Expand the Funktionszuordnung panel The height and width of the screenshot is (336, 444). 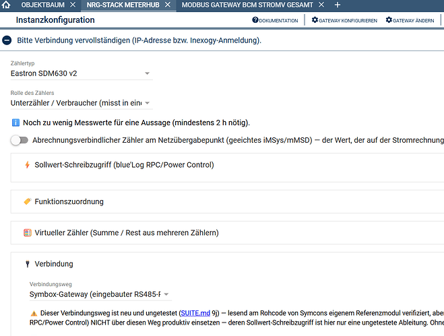click(227, 201)
